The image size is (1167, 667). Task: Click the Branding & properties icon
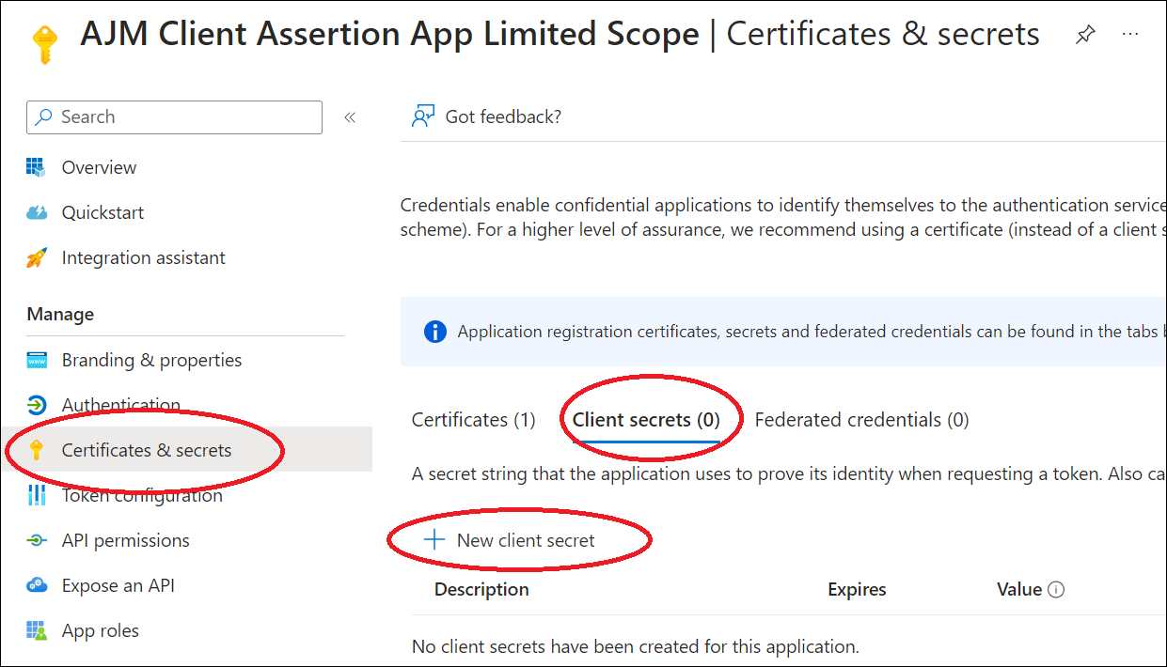37,361
